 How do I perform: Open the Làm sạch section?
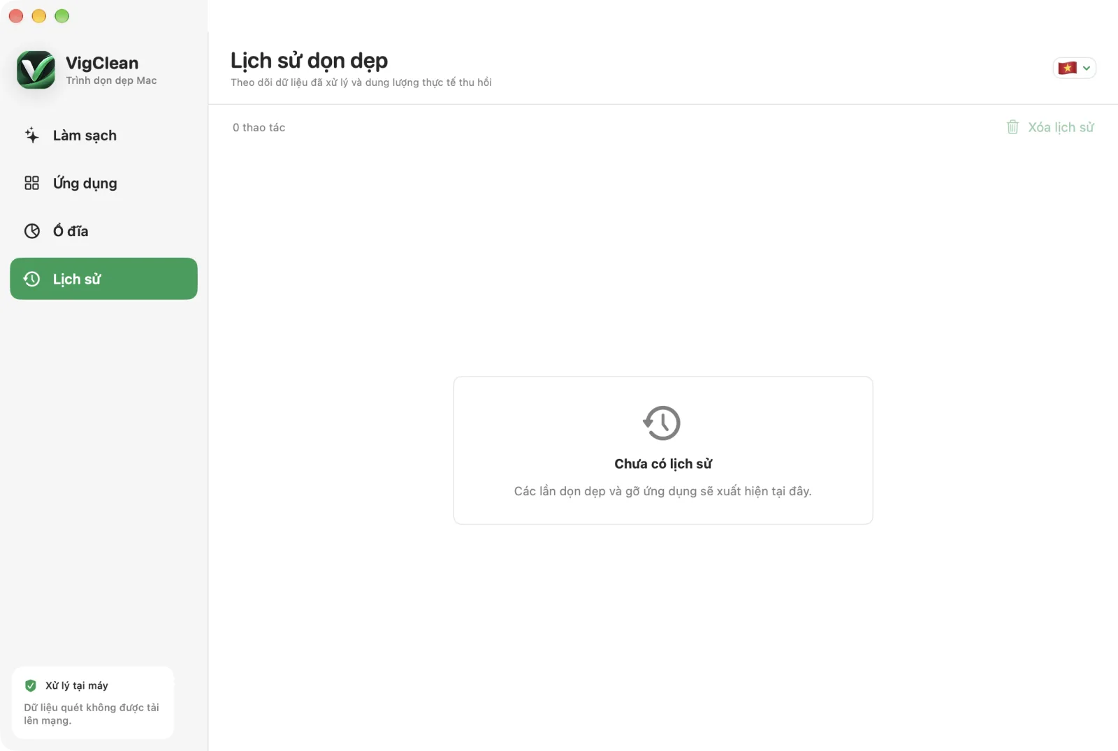[x=103, y=136]
